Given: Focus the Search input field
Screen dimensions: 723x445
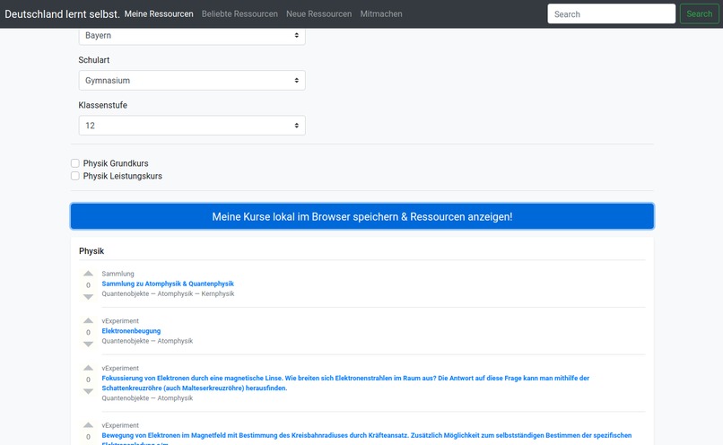Looking at the screenshot, I should [612, 13].
